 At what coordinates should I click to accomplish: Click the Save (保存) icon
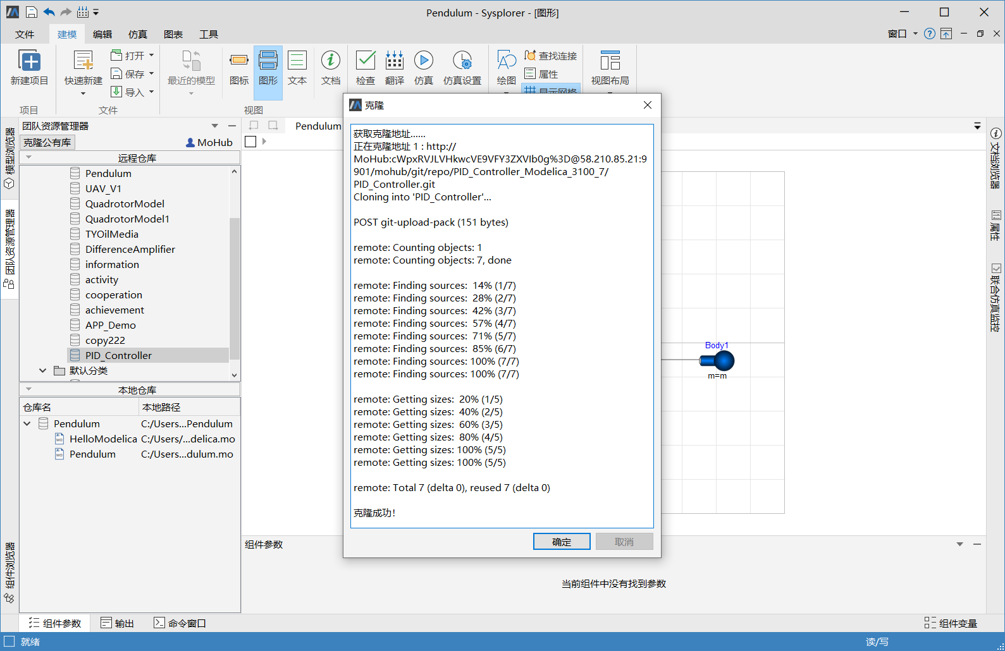pyautogui.click(x=116, y=73)
